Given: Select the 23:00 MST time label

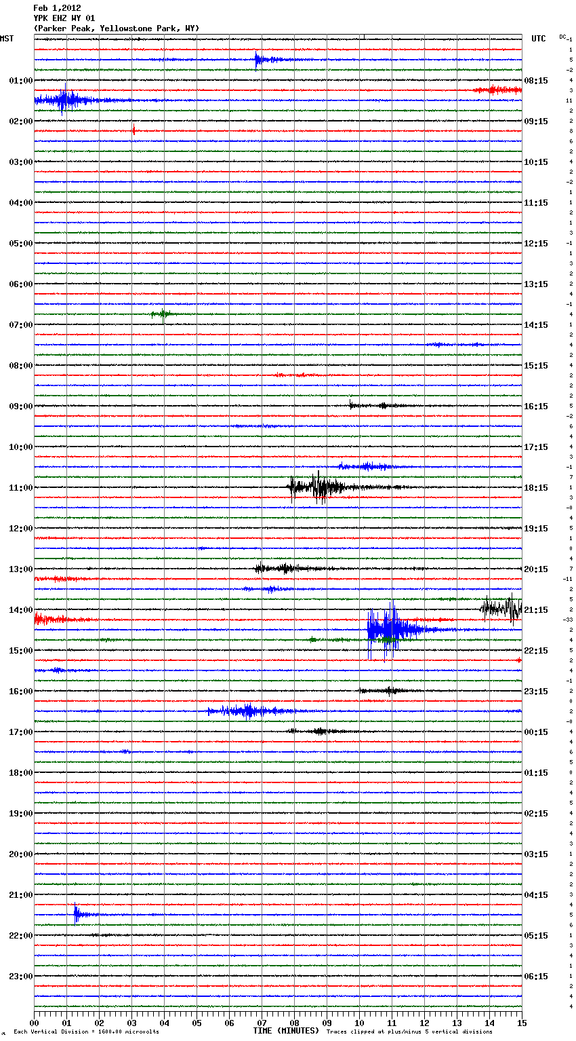Looking at the screenshot, I should coord(21,977).
